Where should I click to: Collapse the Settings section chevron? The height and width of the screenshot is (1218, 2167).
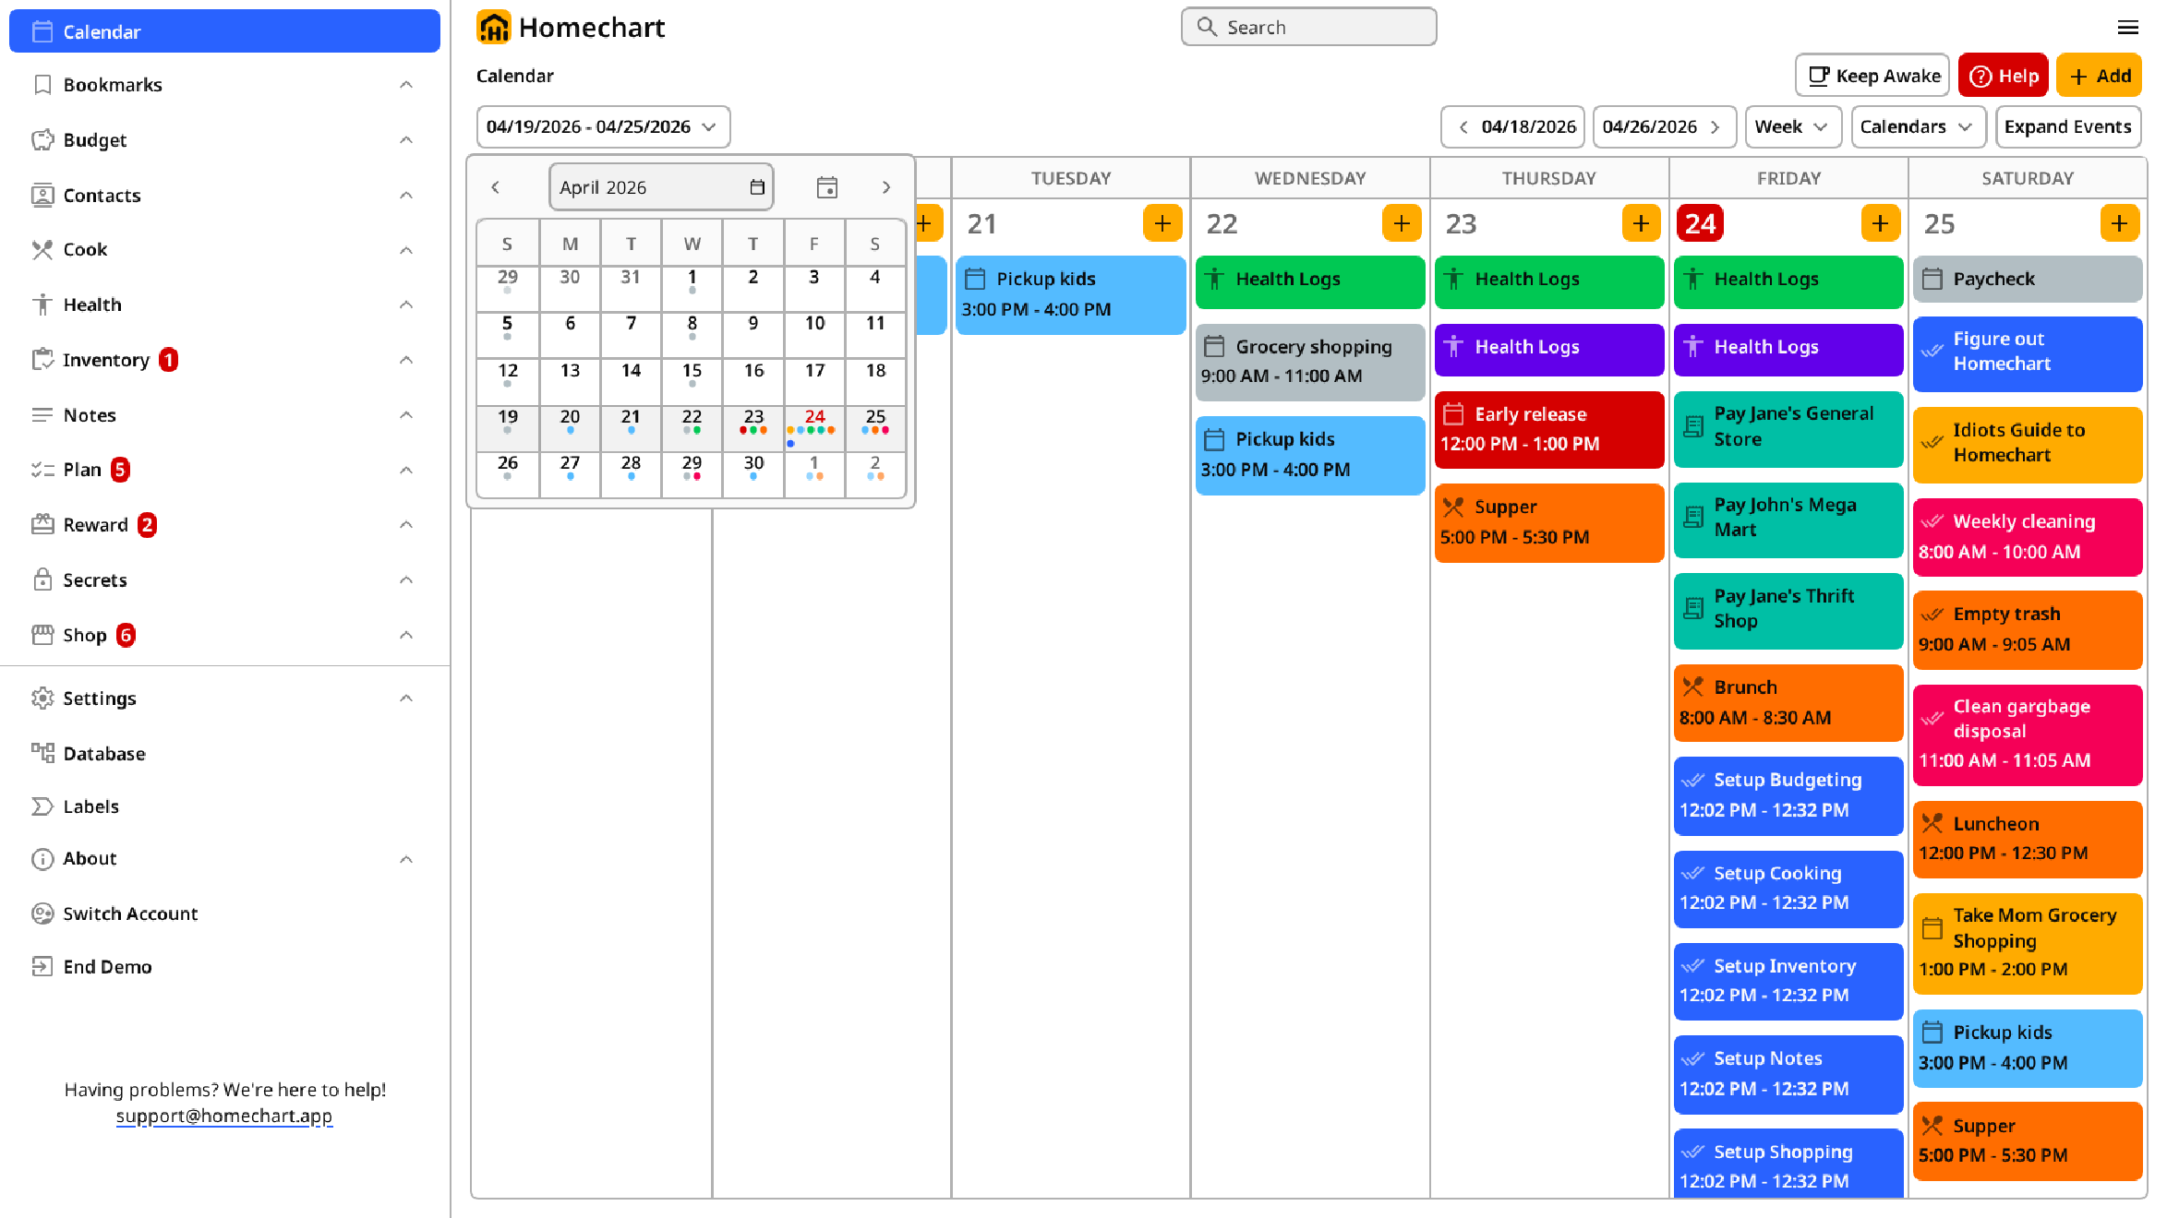coord(406,699)
